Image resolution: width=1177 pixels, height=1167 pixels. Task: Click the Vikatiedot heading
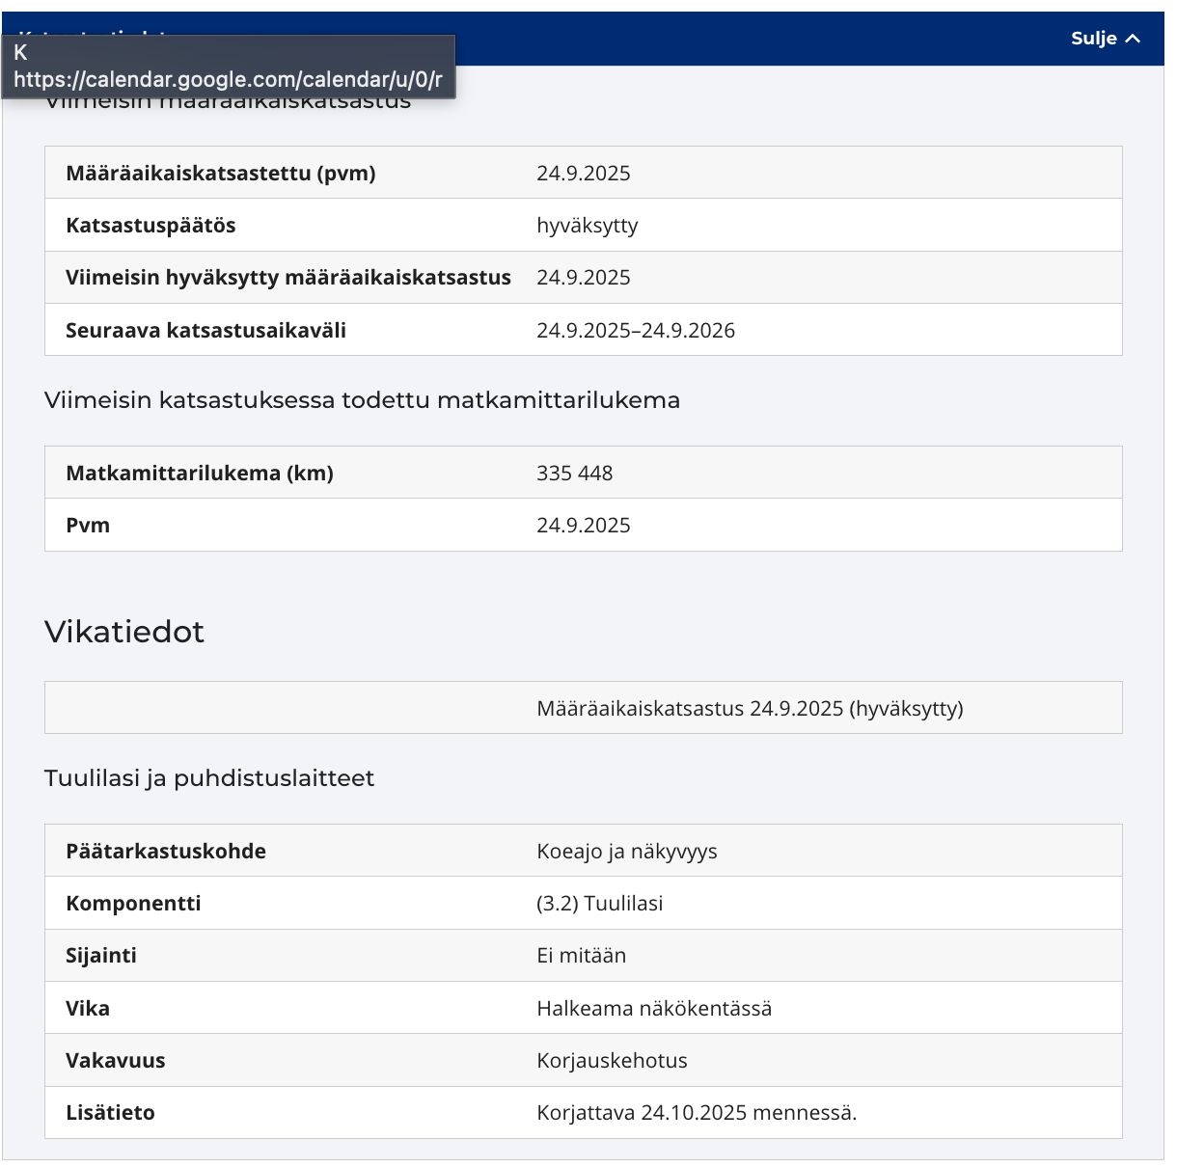124,632
